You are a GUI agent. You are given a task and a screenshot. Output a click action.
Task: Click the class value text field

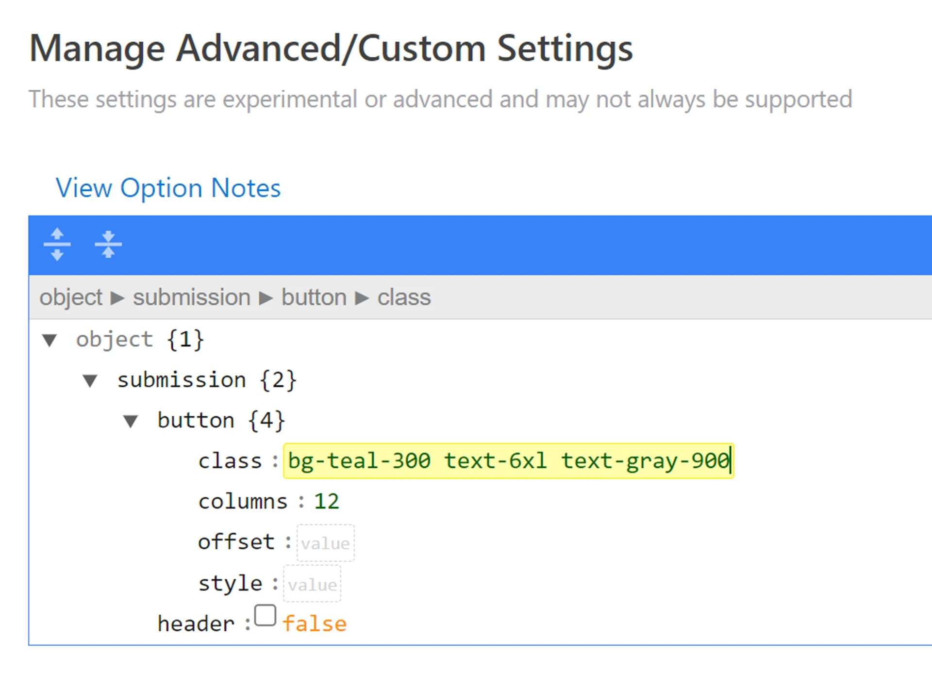tap(508, 461)
